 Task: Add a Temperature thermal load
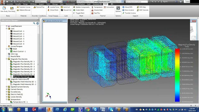97,7
